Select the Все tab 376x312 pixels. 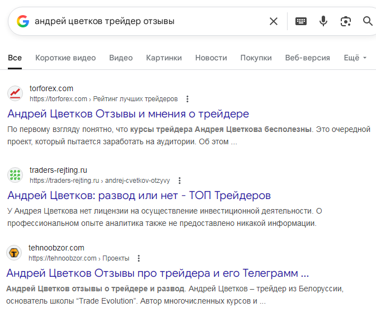[x=15, y=58]
